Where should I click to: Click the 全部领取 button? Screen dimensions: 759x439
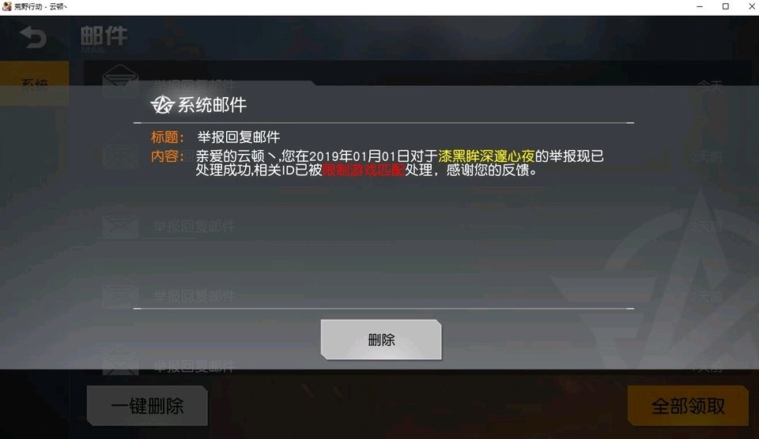[x=688, y=406]
